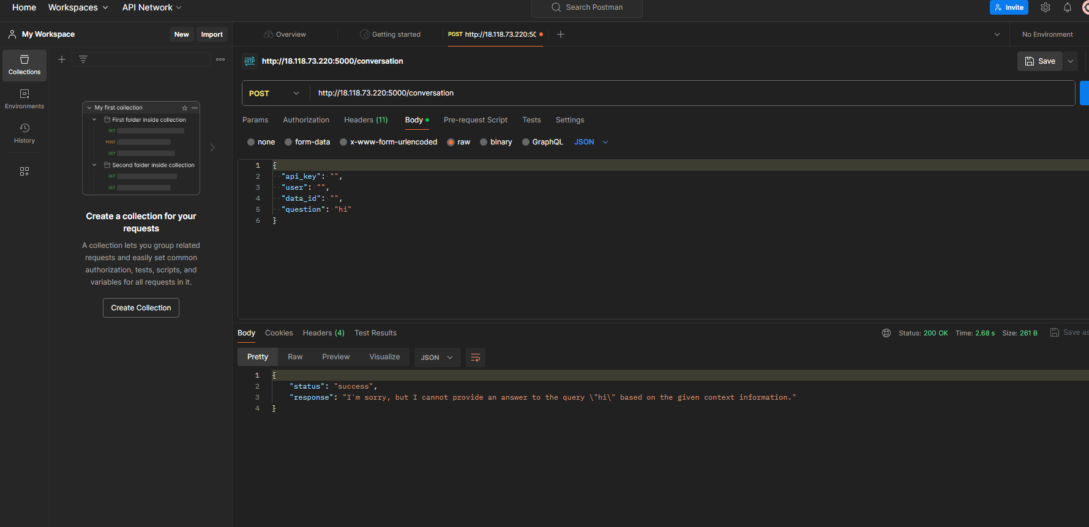Open the No Environment selector
Image resolution: width=1089 pixels, height=527 pixels.
pos(1047,34)
